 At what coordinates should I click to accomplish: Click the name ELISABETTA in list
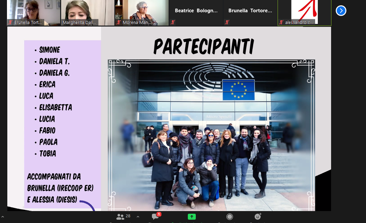click(x=56, y=108)
